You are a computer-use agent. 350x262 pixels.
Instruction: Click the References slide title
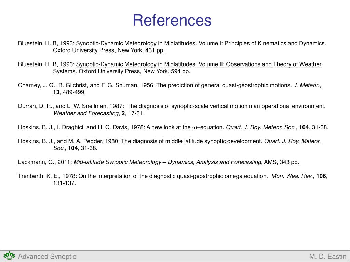[x=172, y=20]
